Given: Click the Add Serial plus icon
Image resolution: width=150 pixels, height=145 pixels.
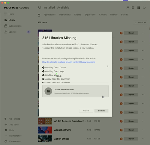Looking at the screenshot, I should tap(6, 125).
